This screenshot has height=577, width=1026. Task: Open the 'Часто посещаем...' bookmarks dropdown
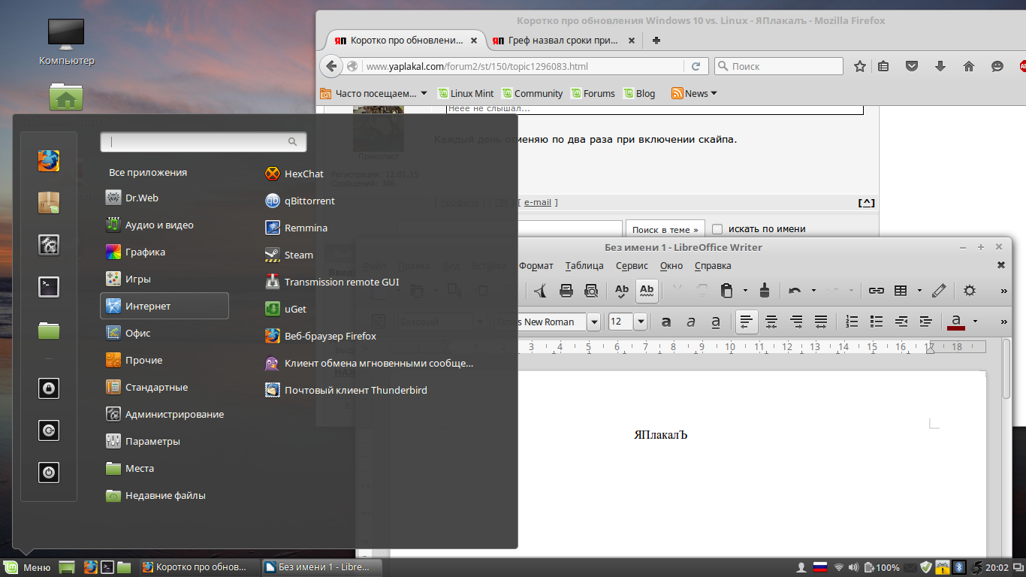pos(373,93)
